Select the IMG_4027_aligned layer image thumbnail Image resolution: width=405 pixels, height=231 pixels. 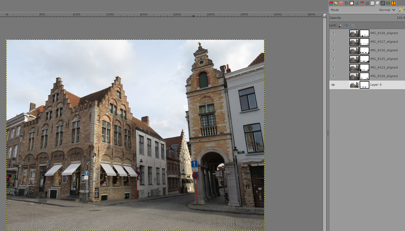(354, 42)
